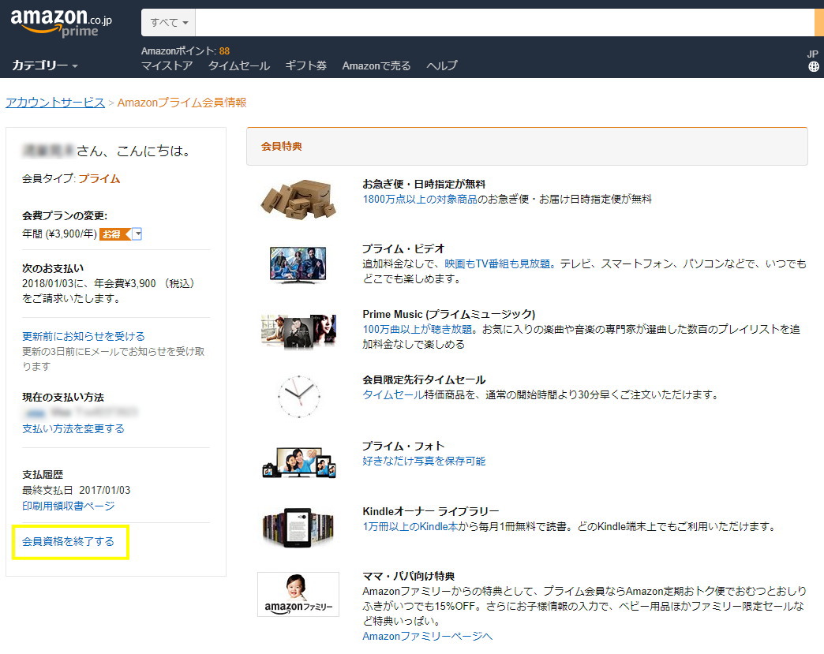Click the shipping boxes image
The width and height of the screenshot is (824, 654).
point(298,198)
